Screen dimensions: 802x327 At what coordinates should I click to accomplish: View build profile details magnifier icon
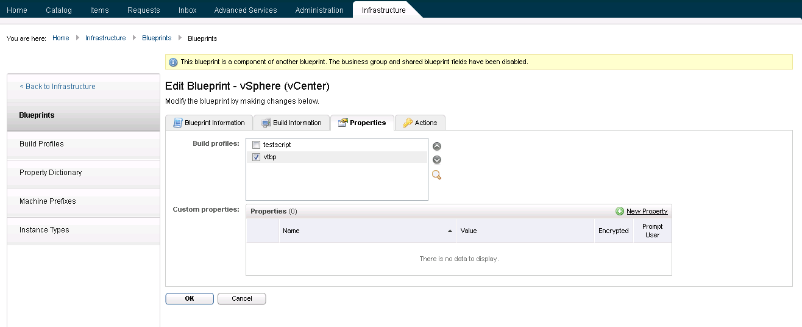tap(436, 175)
